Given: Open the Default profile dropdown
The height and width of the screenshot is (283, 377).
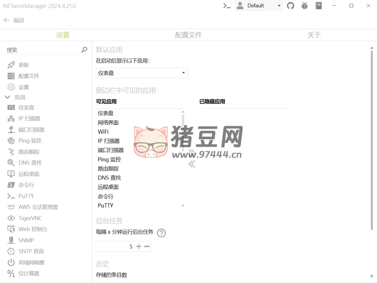Looking at the screenshot, I should (259, 6).
